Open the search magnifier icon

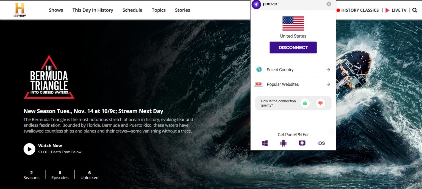tap(415, 10)
